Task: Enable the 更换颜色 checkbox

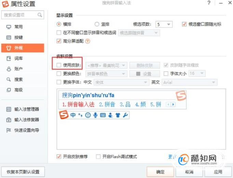Action: click(x=59, y=74)
